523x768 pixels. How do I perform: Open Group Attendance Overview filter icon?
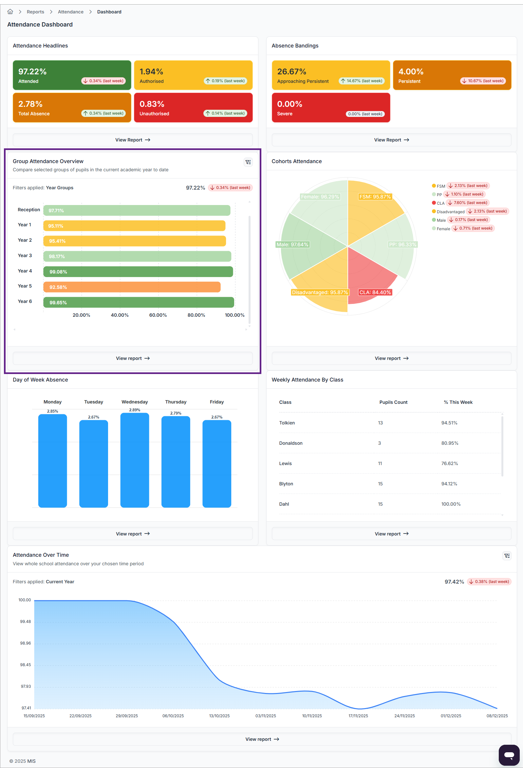248,162
